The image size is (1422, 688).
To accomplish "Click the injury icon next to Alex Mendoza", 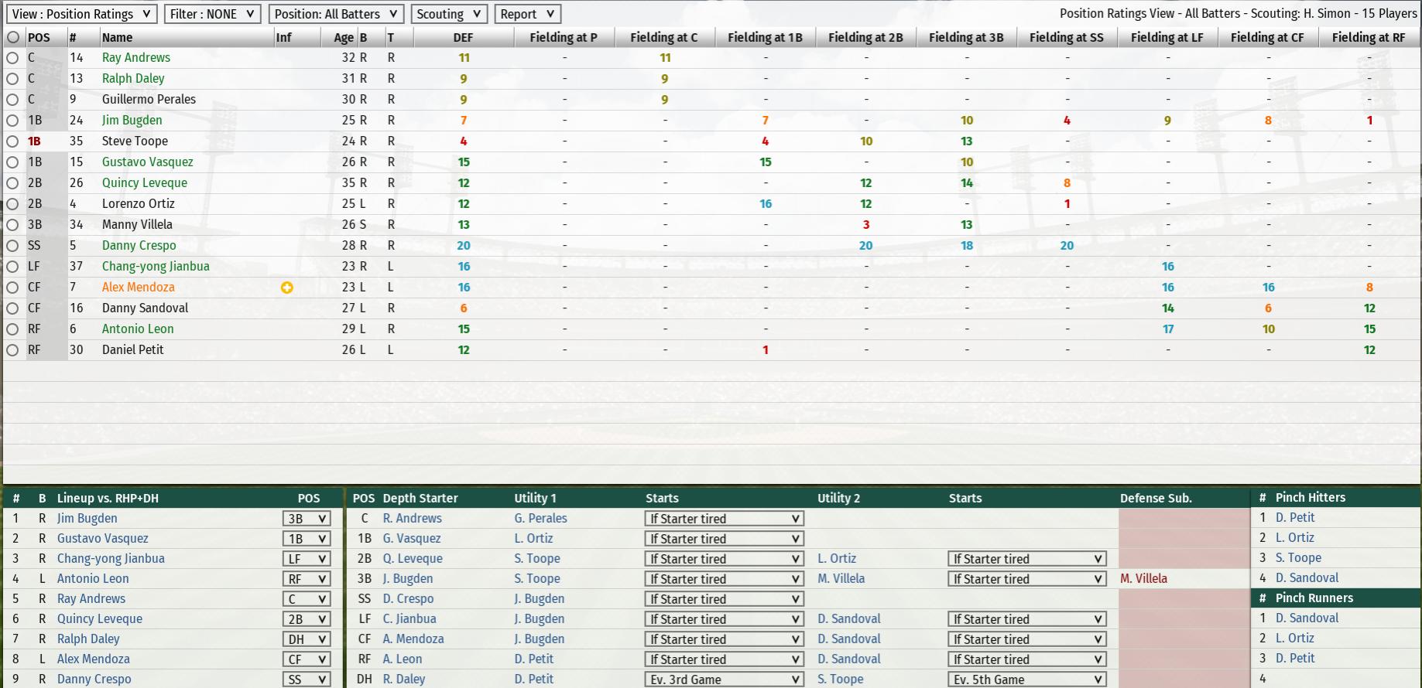I will tap(286, 288).
